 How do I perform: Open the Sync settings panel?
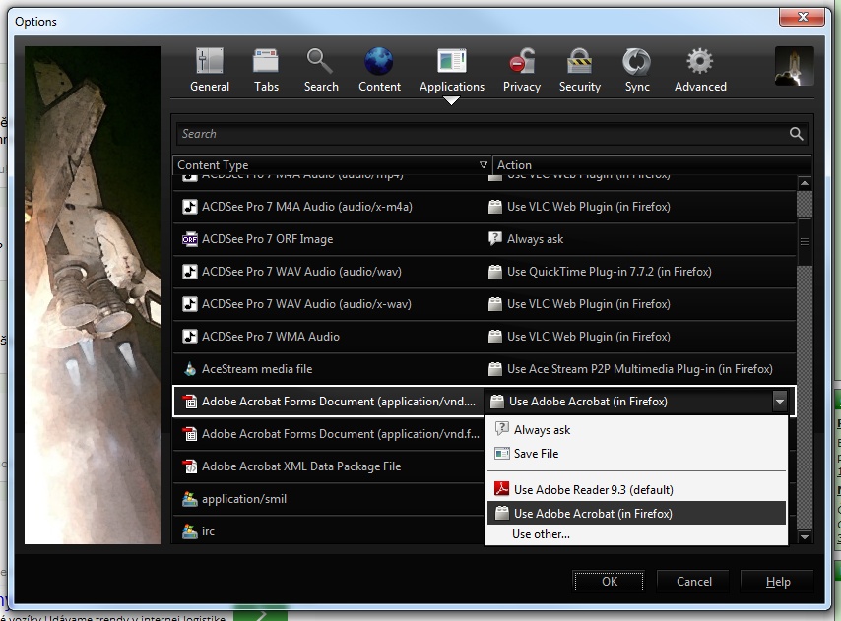click(x=637, y=70)
